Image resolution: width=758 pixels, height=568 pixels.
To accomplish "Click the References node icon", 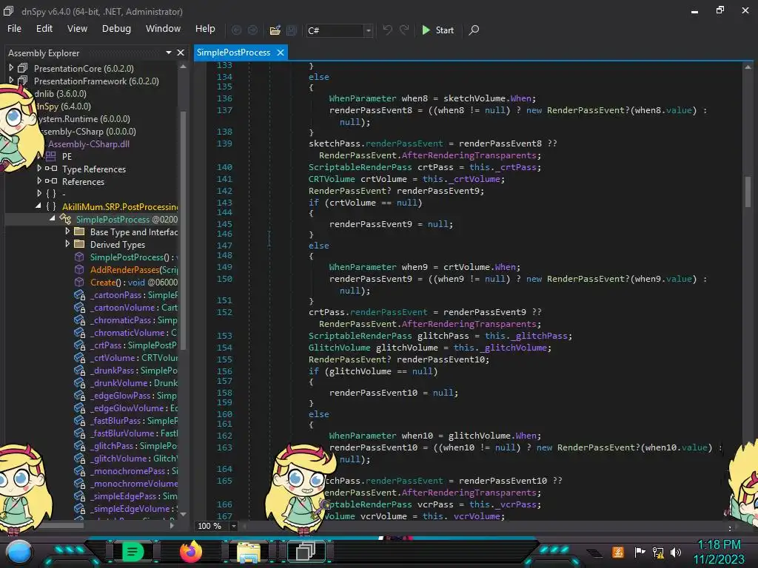I will tap(51, 181).
